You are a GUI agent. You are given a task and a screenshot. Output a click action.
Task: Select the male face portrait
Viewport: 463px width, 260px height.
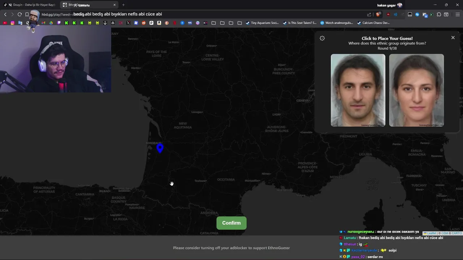click(358, 90)
